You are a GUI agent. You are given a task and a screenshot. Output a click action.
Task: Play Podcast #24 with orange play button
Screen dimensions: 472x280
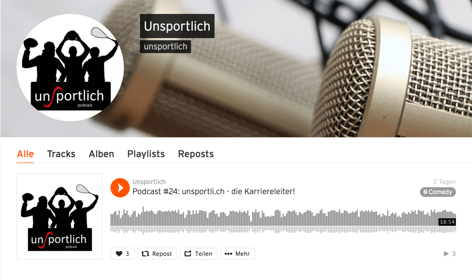click(120, 188)
